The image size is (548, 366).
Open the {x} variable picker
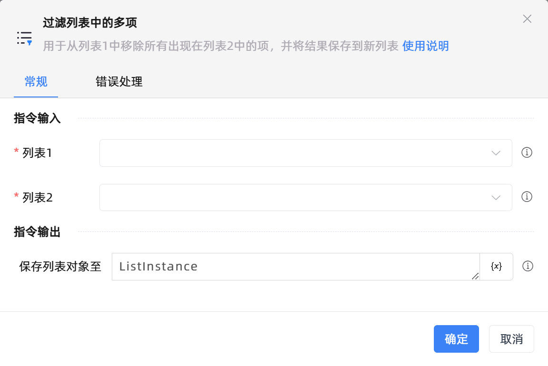pyautogui.click(x=496, y=267)
